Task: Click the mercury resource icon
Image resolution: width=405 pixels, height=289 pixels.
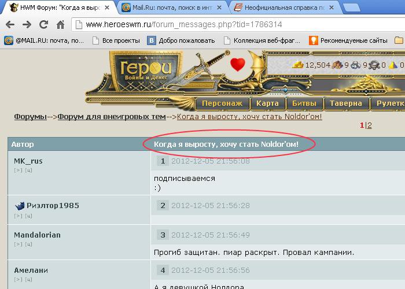Action: pyautogui.click(x=374, y=65)
